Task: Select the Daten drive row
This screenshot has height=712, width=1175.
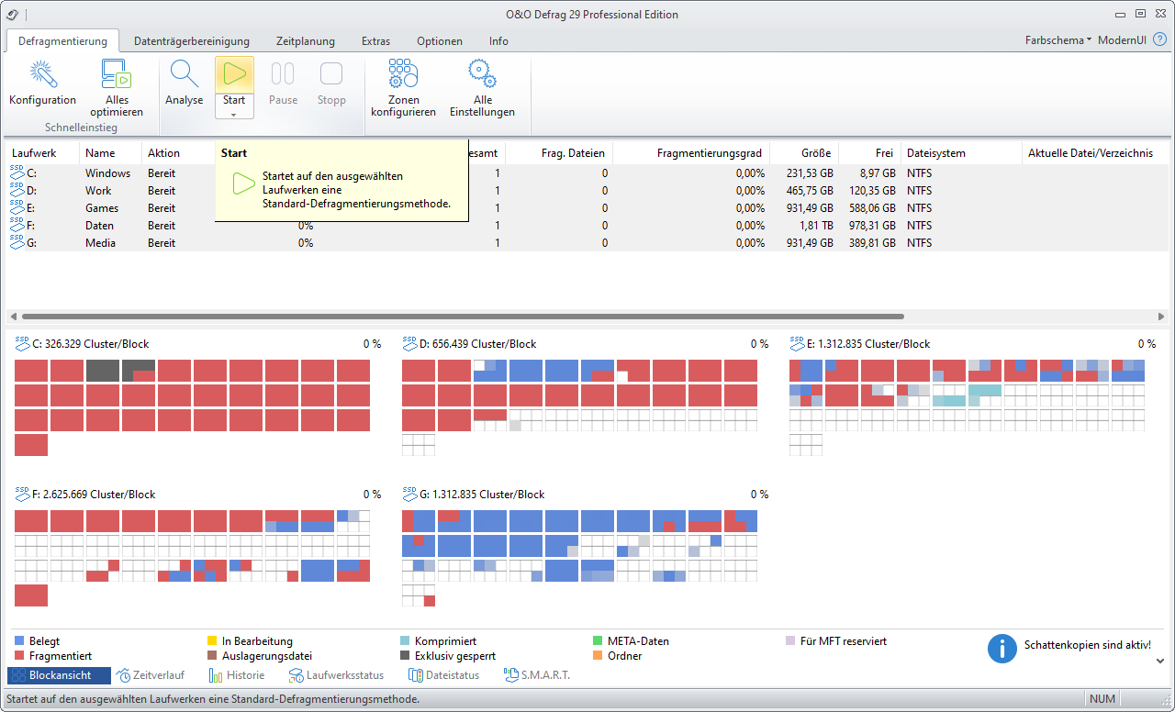Action: point(587,225)
